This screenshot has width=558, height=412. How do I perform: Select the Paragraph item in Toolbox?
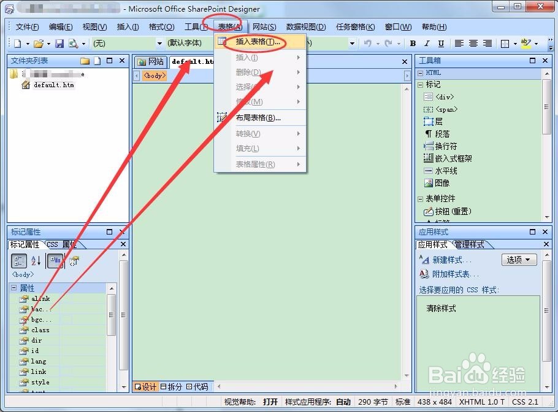click(x=437, y=134)
